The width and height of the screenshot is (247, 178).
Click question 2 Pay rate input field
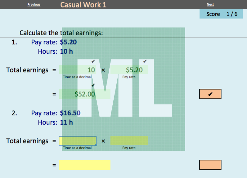pos(129,141)
